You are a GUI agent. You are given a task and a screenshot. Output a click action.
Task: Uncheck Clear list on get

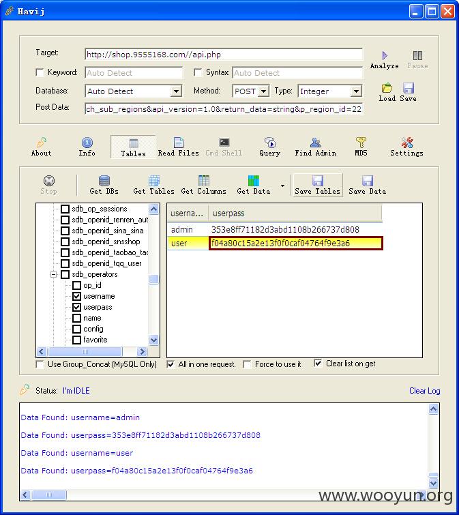point(318,364)
